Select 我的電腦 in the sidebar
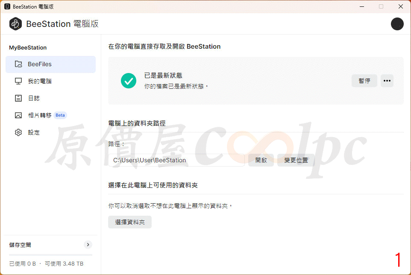This screenshot has height=275, width=411. click(x=50, y=81)
